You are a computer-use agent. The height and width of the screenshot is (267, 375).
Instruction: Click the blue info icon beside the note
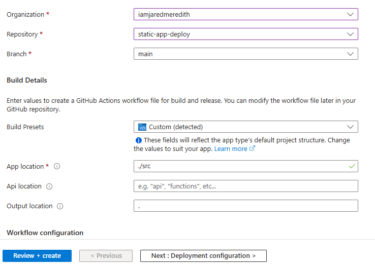[x=138, y=140]
